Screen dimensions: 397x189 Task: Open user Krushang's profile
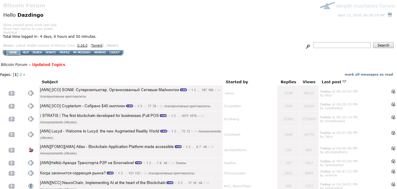232,119
